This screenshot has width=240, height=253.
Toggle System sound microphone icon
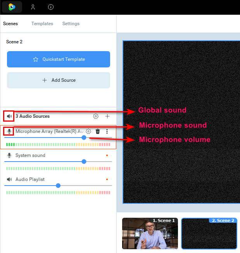pyautogui.click(x=9, y=155)
